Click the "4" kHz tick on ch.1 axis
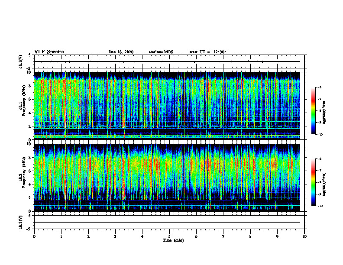 pyautogui.click(x=30, y=113)
